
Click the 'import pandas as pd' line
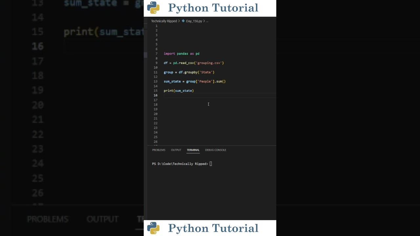(181, 54)
